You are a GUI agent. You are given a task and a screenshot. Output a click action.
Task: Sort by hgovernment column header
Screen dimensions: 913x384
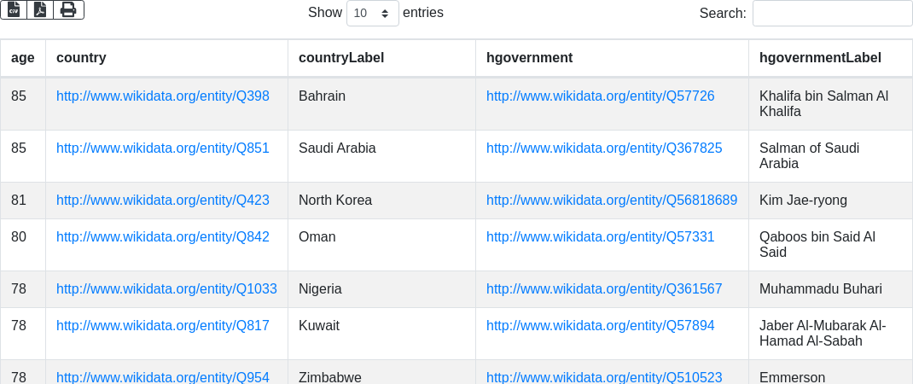529,58
